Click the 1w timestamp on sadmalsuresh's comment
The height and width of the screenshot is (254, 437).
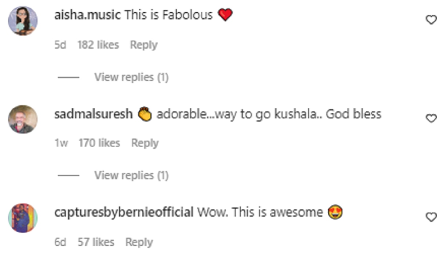point(61,143)
